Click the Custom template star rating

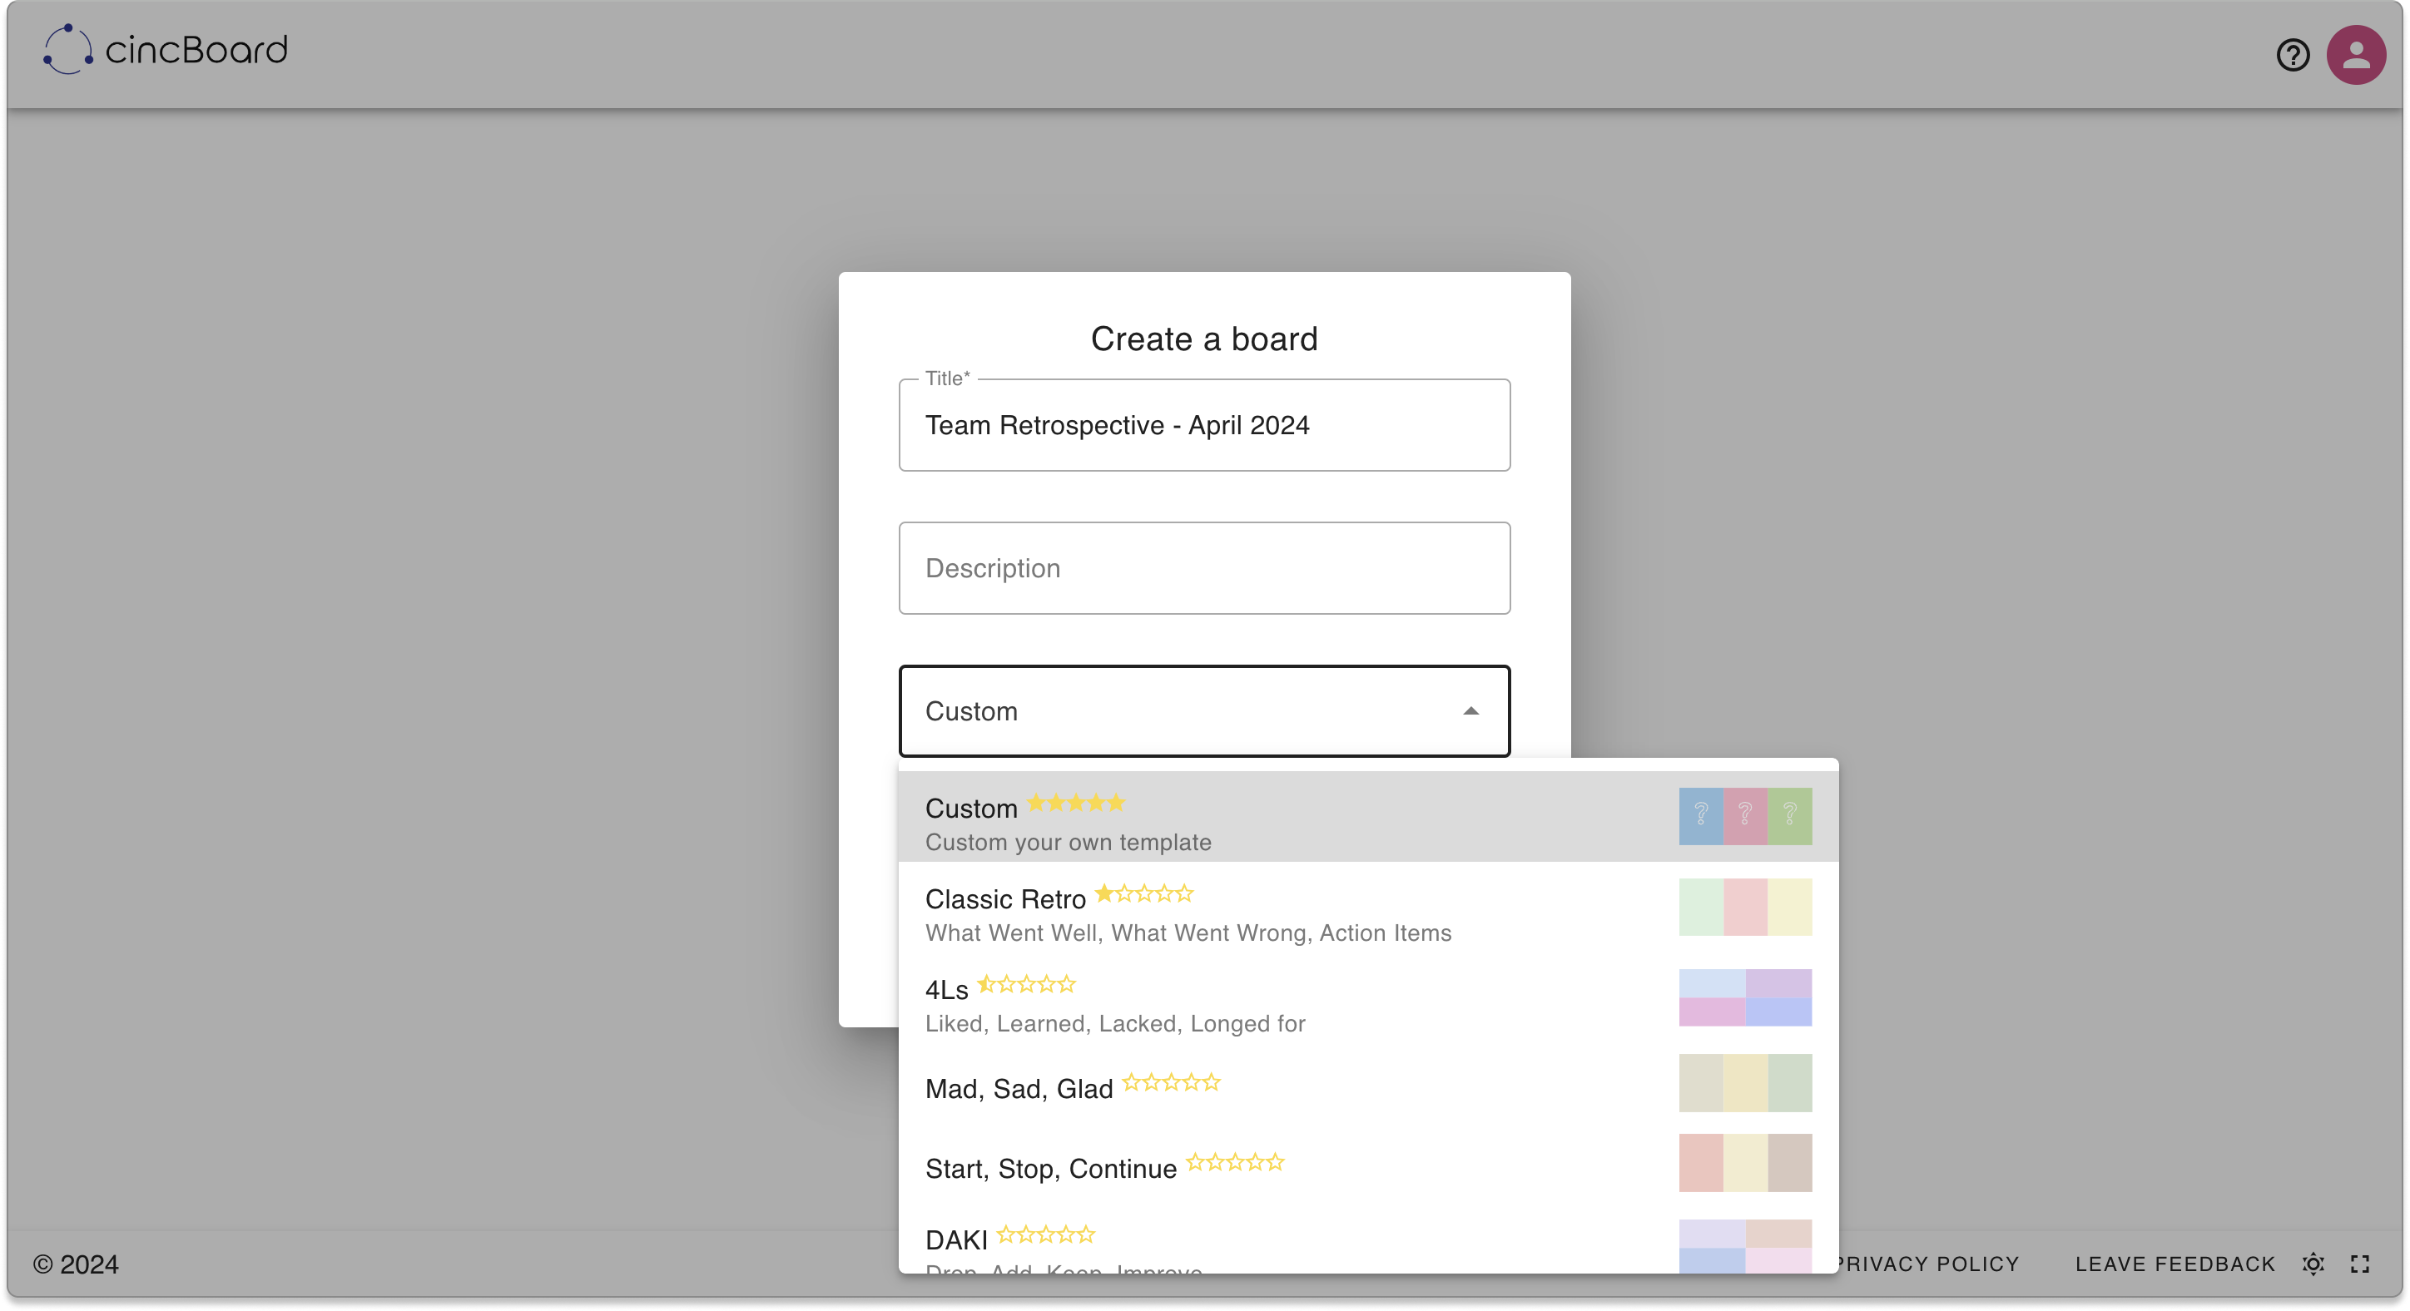pos(1076,804)
